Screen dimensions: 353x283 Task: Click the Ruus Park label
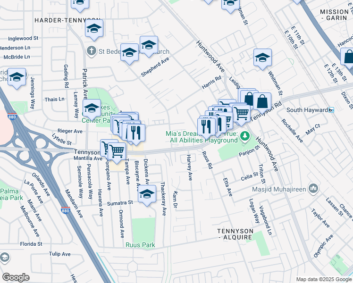click(x=140, y=245)
